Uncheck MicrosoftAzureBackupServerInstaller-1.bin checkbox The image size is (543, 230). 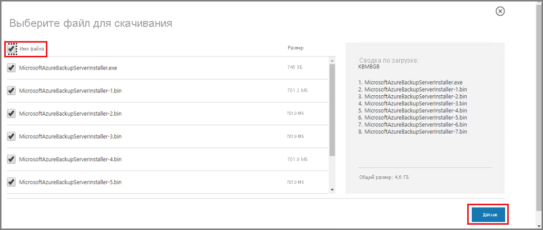tap(12, 91)
